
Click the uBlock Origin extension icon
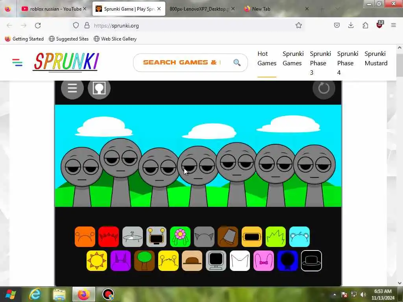[380, 25]
